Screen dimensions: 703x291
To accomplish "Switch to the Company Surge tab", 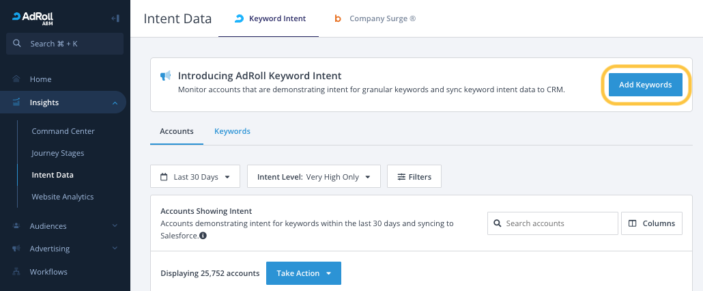I will [375, 19].
